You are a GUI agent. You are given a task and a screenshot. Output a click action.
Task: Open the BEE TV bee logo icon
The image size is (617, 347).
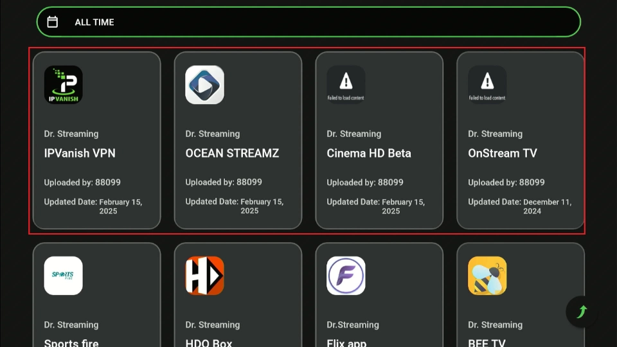coord(487,276)
